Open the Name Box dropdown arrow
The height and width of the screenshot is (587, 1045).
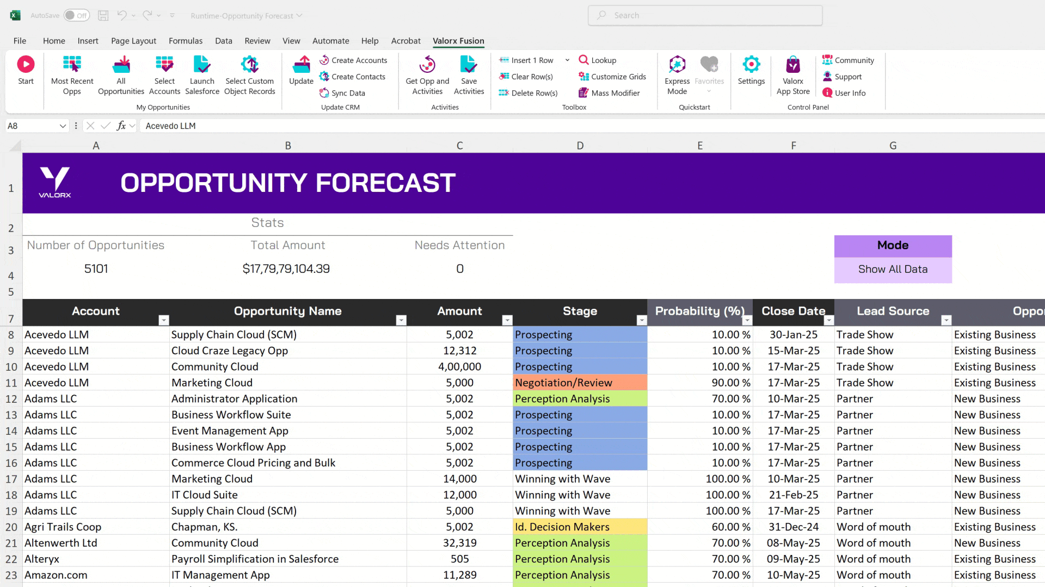(63, 126)
